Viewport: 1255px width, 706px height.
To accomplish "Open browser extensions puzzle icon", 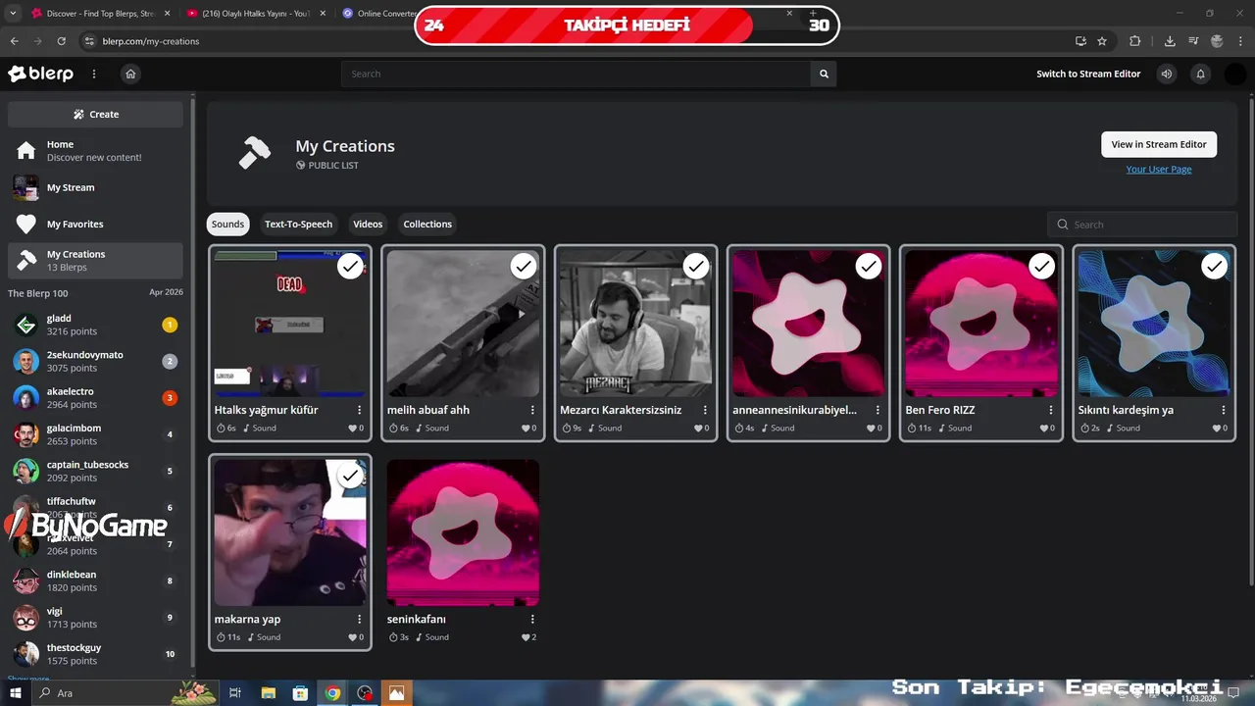I will [1135, 41].
